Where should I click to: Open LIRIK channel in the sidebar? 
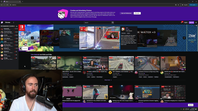coord(9,42)
